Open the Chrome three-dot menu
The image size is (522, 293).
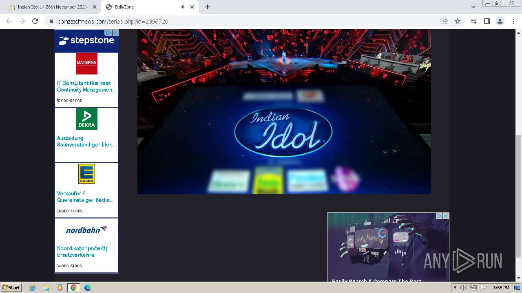[513, 21]
